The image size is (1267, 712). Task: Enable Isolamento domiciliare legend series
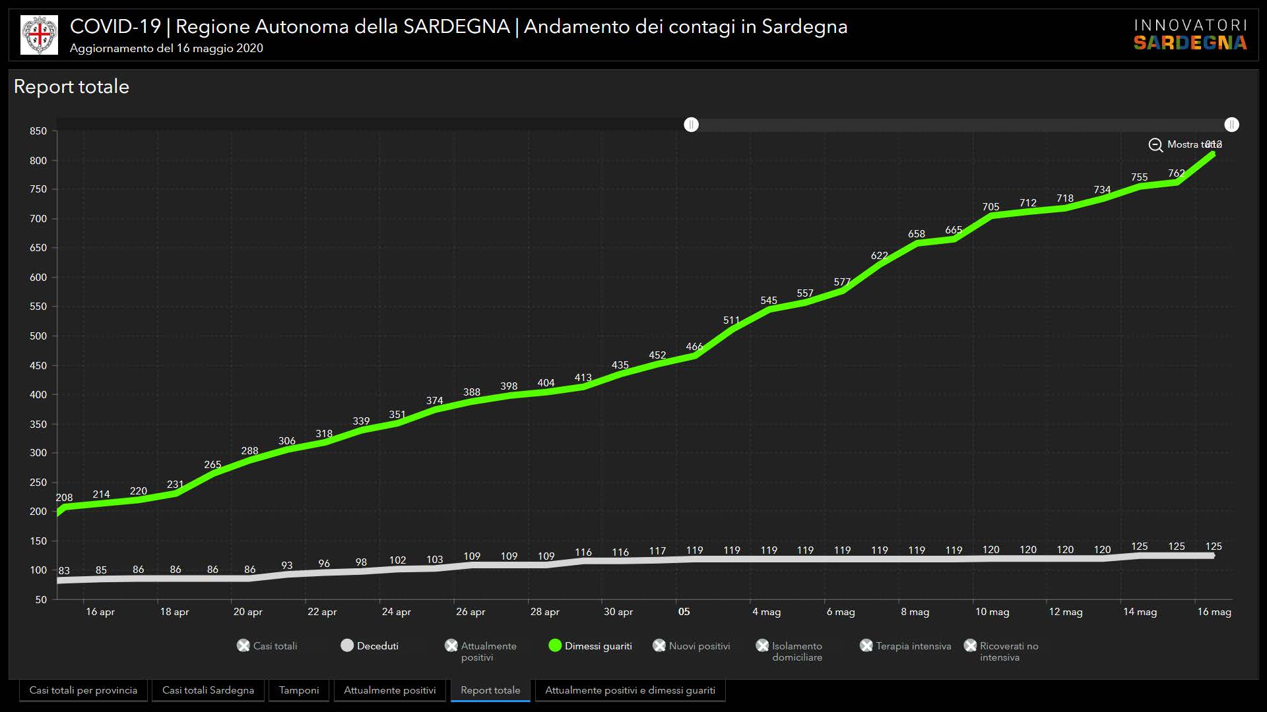[763, 645]
